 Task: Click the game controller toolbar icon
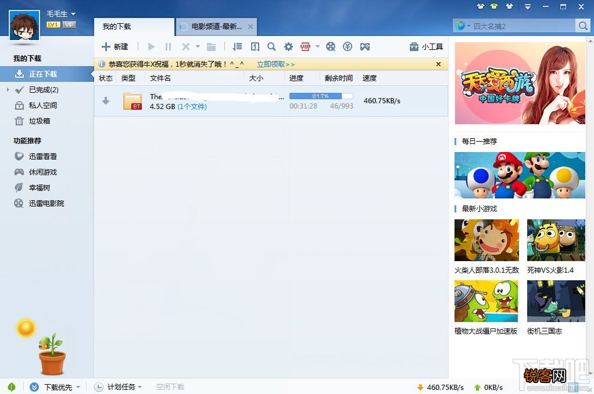click(365, 46)
